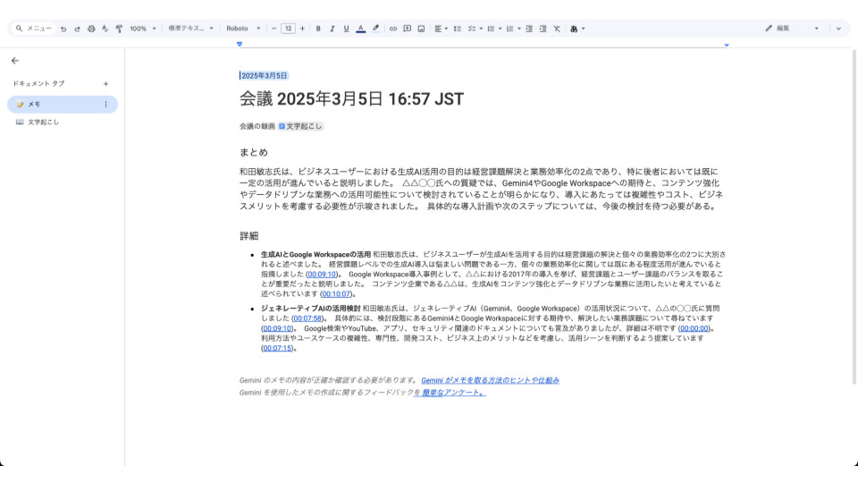Toggle italic formatting
Image resolution: width=858 pixels, height=483 pixels.
click(332, 29)
